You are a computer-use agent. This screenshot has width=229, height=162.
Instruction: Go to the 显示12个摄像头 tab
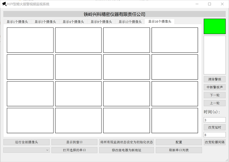(x=130, y=22)
